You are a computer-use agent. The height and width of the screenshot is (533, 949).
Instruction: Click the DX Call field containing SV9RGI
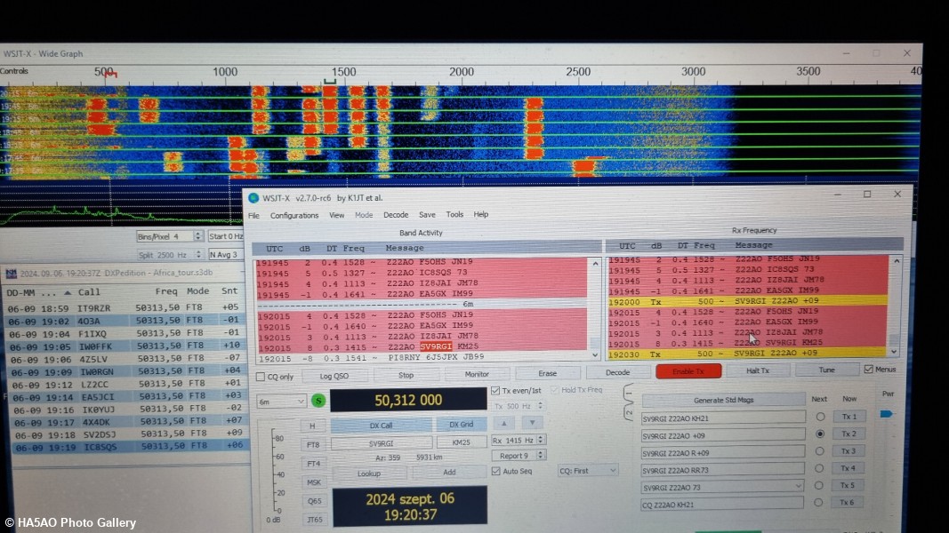382,443
